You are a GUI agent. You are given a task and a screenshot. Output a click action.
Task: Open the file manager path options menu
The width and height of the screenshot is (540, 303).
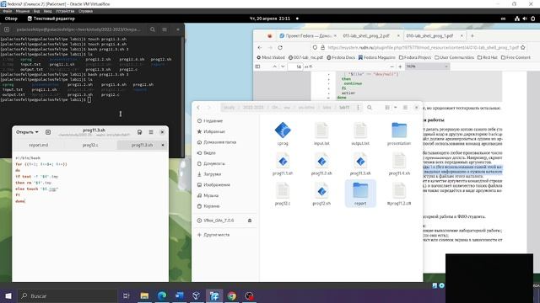(358, 108)
